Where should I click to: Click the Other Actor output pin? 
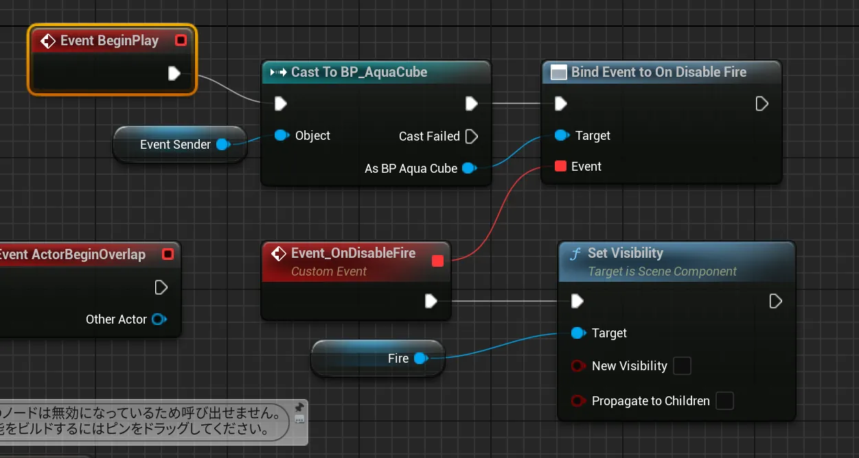point(159,320)
